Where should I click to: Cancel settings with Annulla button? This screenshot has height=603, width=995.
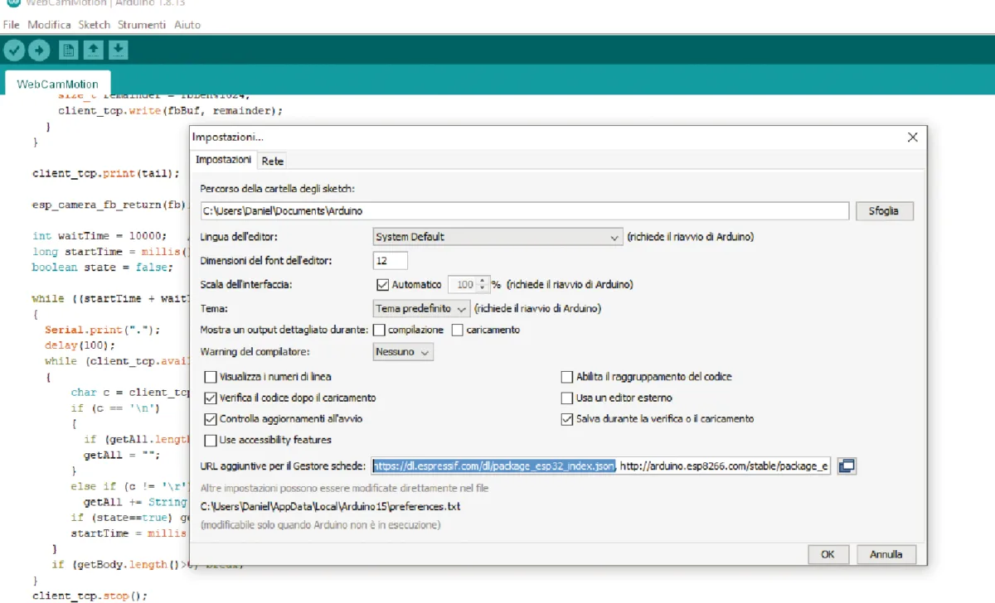tap(886, 554)
